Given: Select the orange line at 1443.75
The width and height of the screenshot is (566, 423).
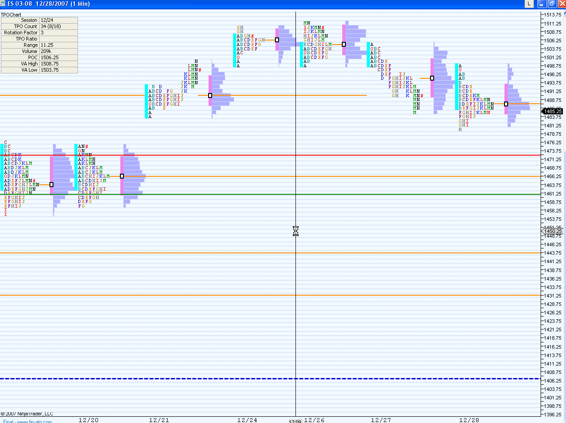Looking at the screenshot, I should (270, 253).
